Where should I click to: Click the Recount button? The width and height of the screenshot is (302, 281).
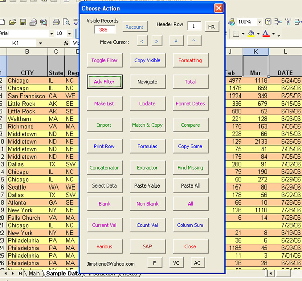click(134, 27)
